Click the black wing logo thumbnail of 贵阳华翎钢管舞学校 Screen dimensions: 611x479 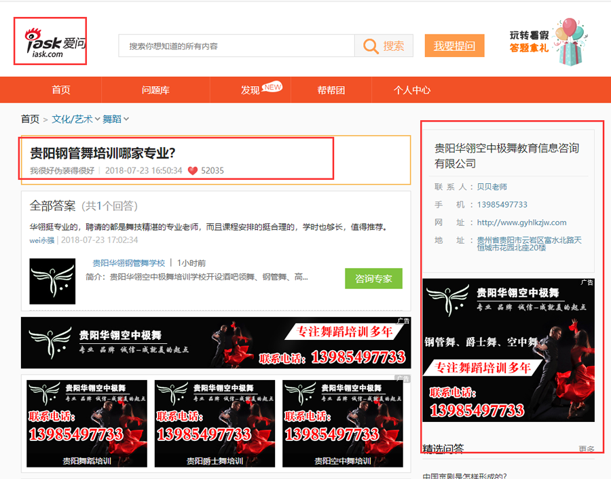pos(52,281)
